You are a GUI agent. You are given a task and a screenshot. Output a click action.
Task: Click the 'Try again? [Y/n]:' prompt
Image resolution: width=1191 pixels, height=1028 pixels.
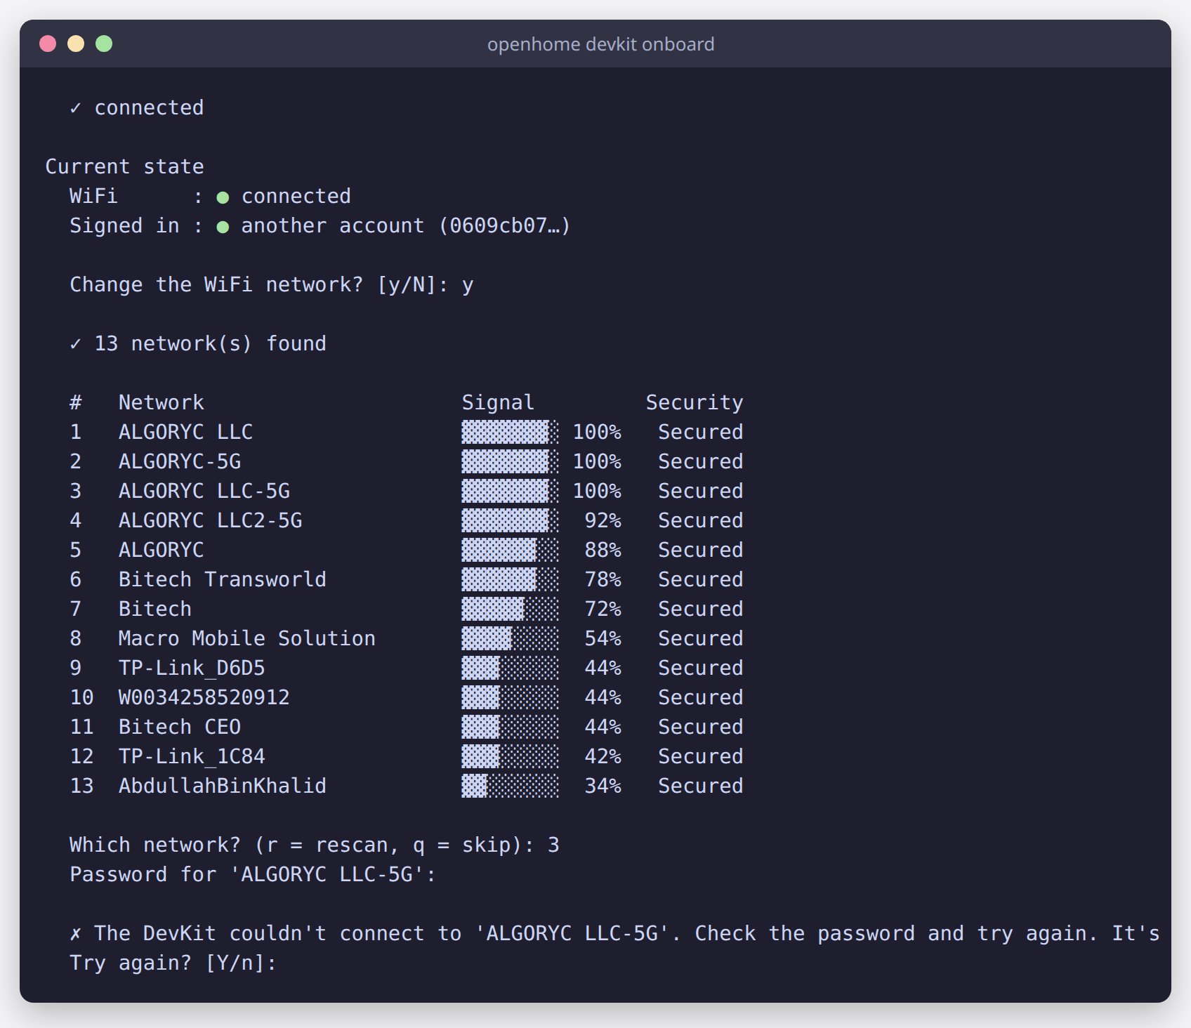(173, 963)
